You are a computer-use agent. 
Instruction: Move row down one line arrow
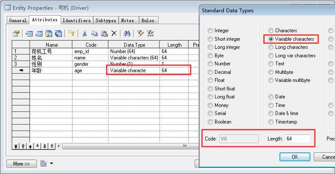[x=37, y=146]
